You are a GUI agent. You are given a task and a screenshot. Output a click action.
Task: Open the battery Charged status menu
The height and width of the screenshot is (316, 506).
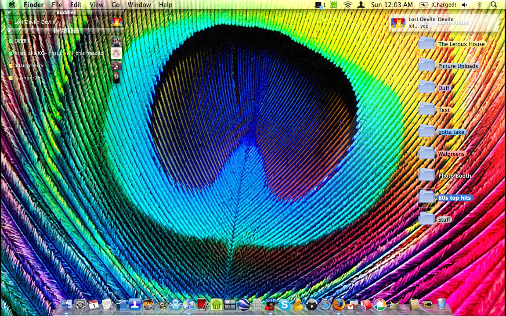click(437, 4)
